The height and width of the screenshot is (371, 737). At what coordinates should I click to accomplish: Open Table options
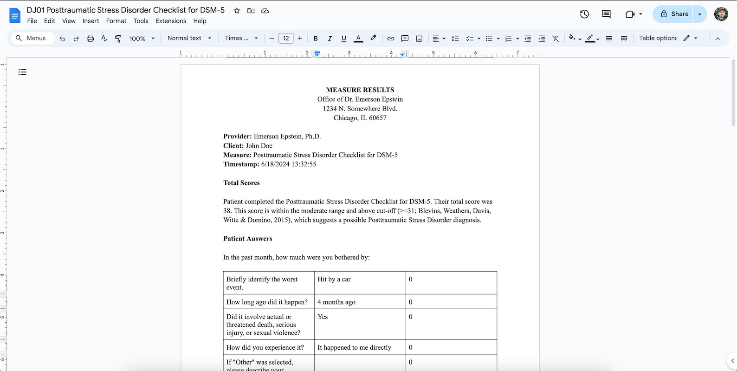657,38
